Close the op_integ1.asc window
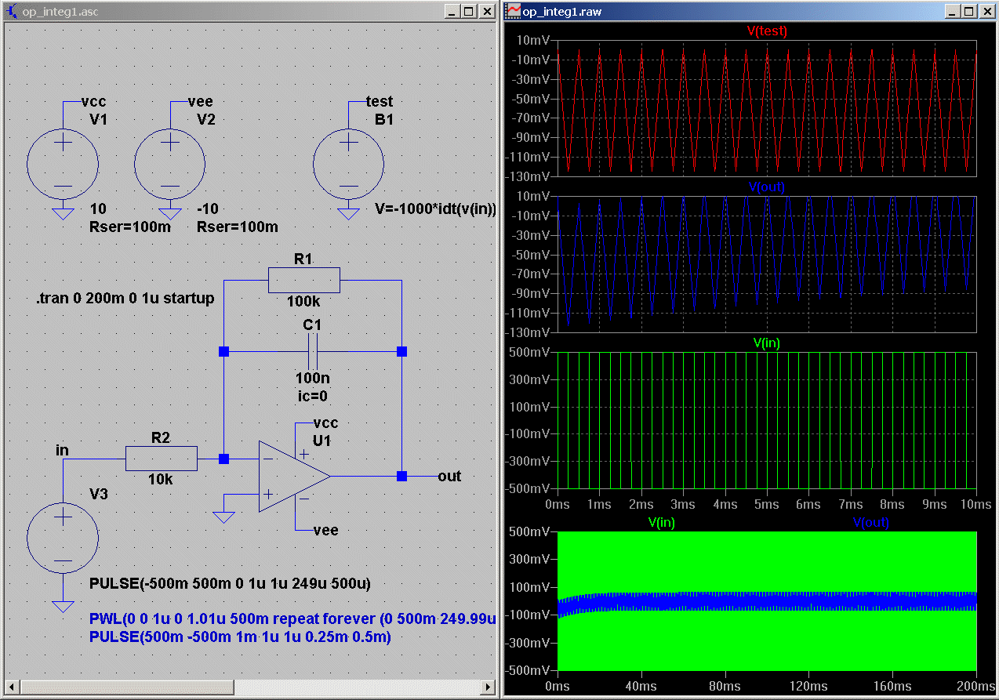The height and width of the screenshot is (700, 999). coord(486,11)
